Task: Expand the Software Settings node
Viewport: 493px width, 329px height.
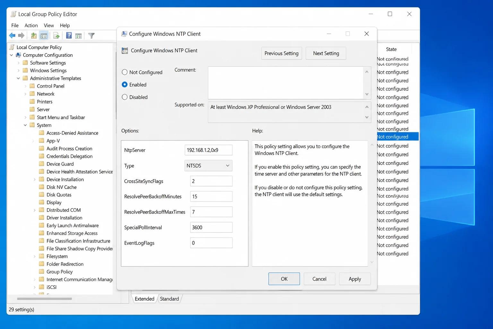Action: coord(18,63)
